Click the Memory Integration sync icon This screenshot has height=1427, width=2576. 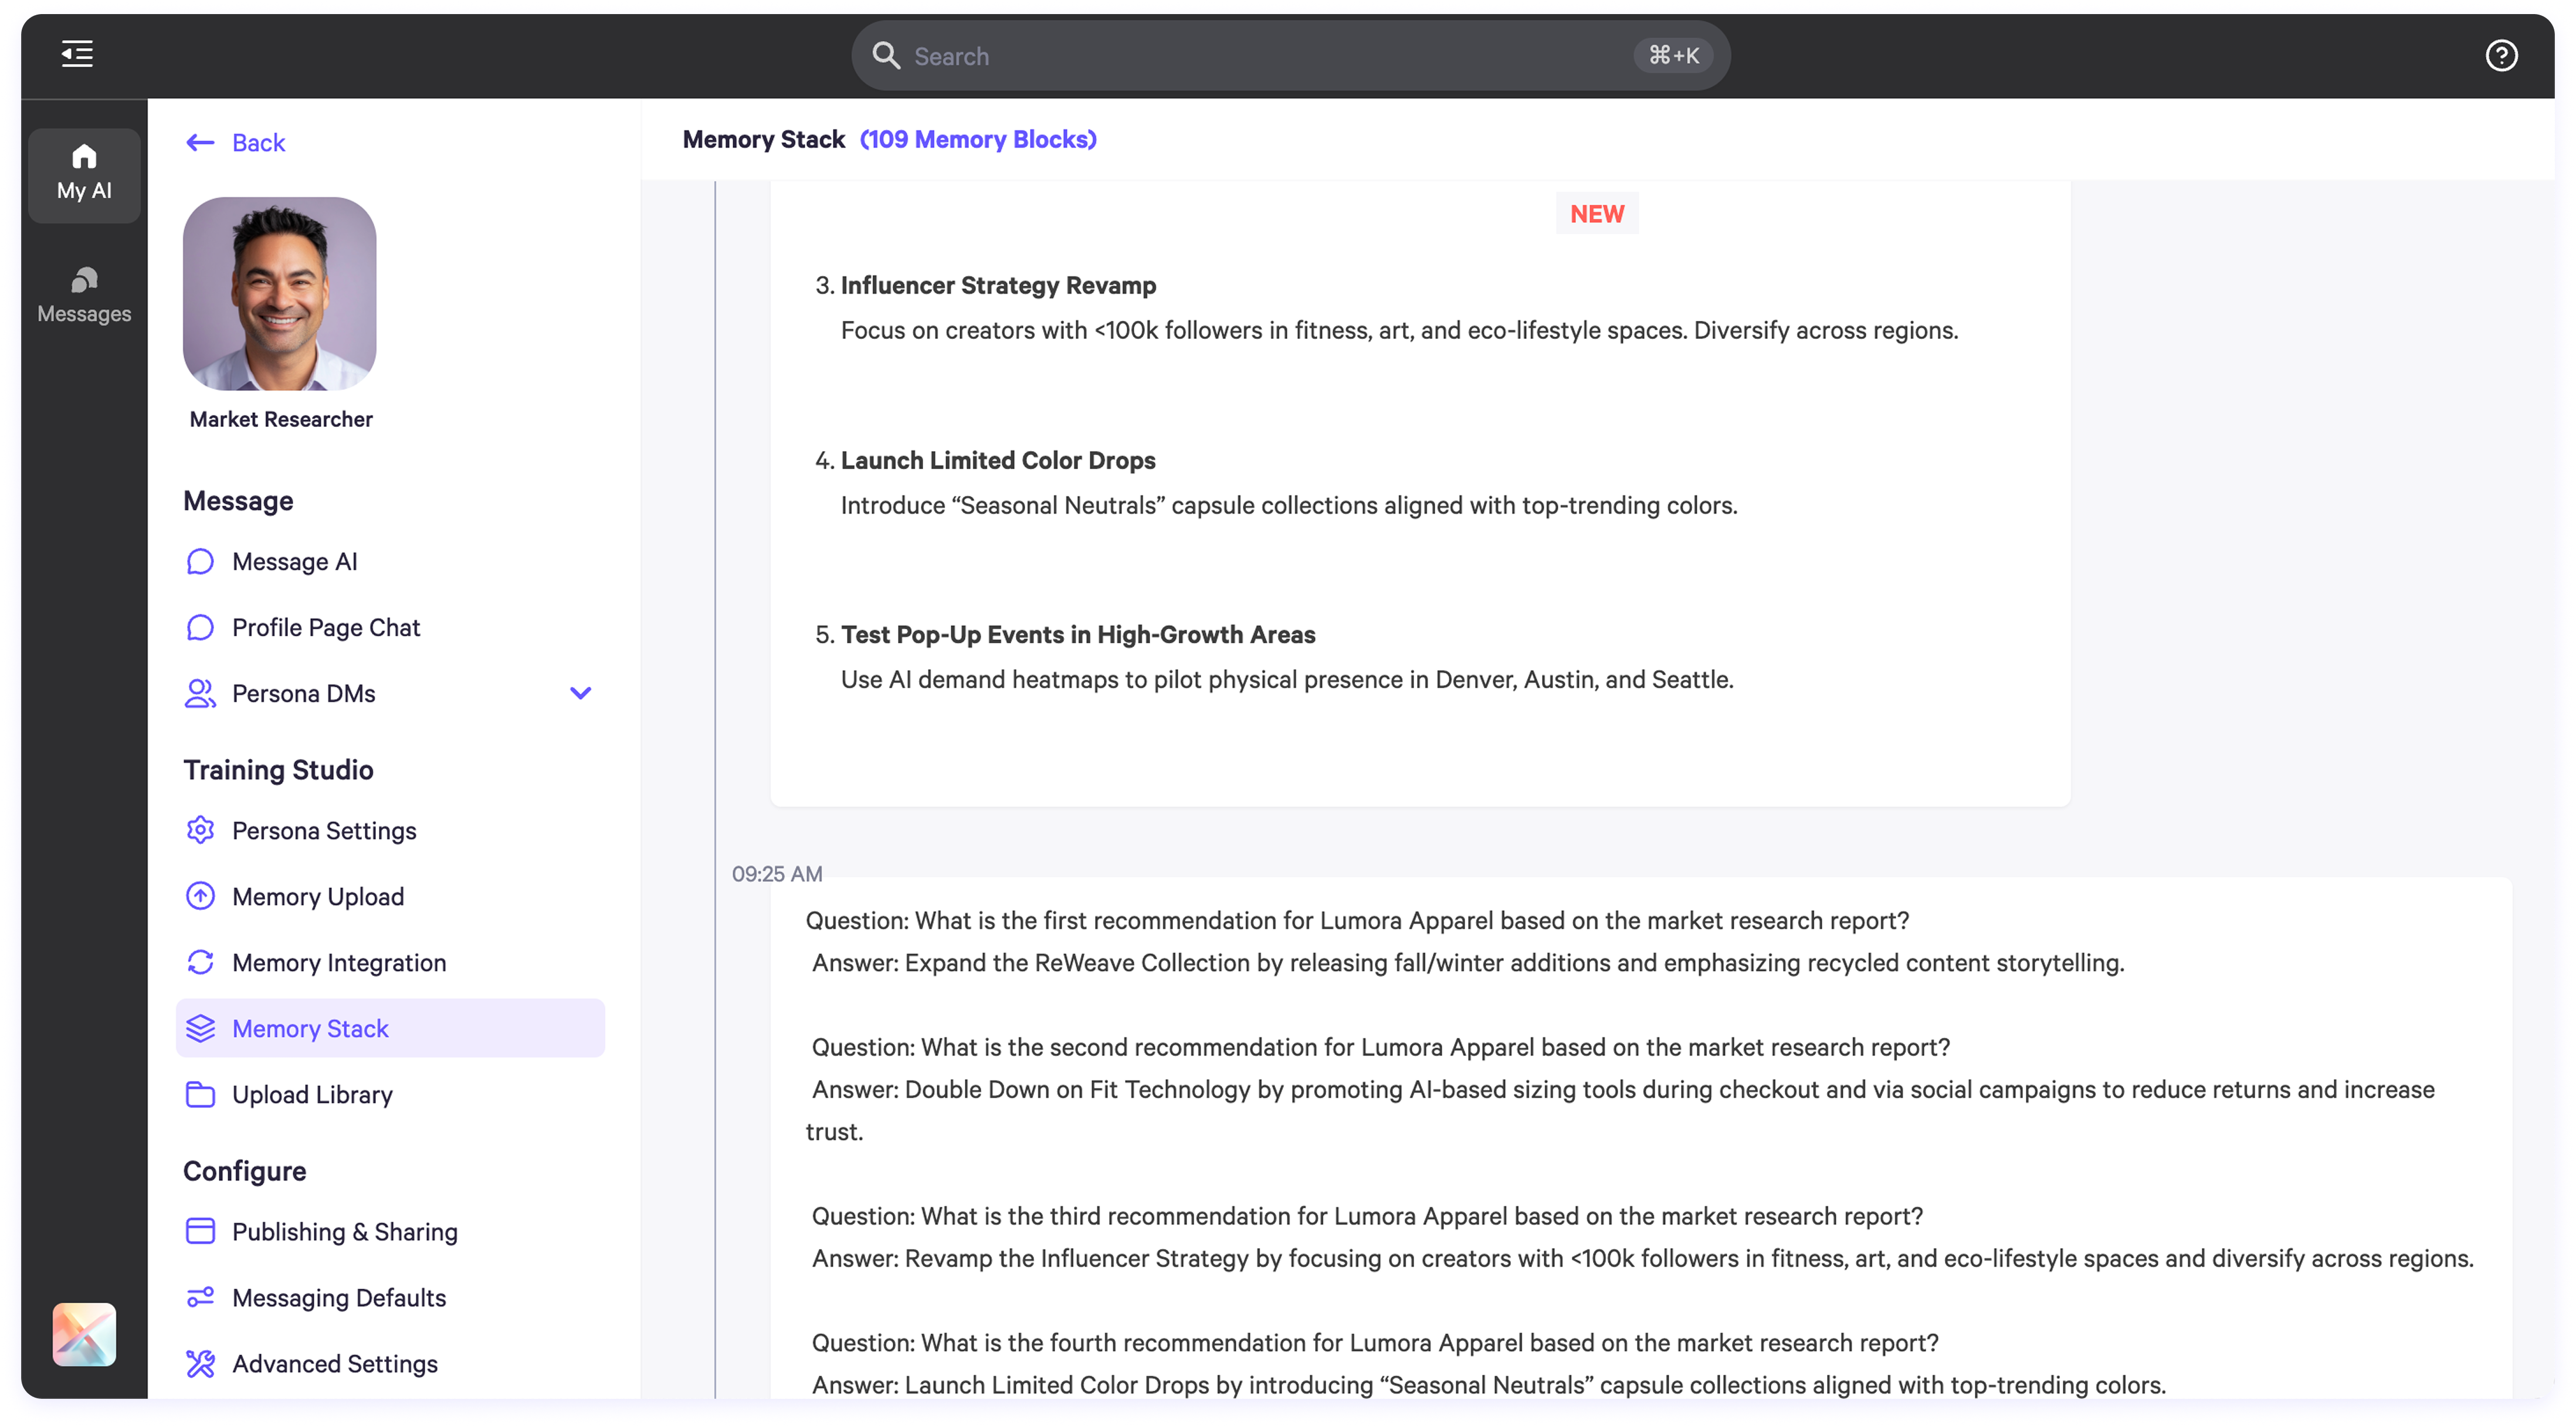tap(200, 962)
